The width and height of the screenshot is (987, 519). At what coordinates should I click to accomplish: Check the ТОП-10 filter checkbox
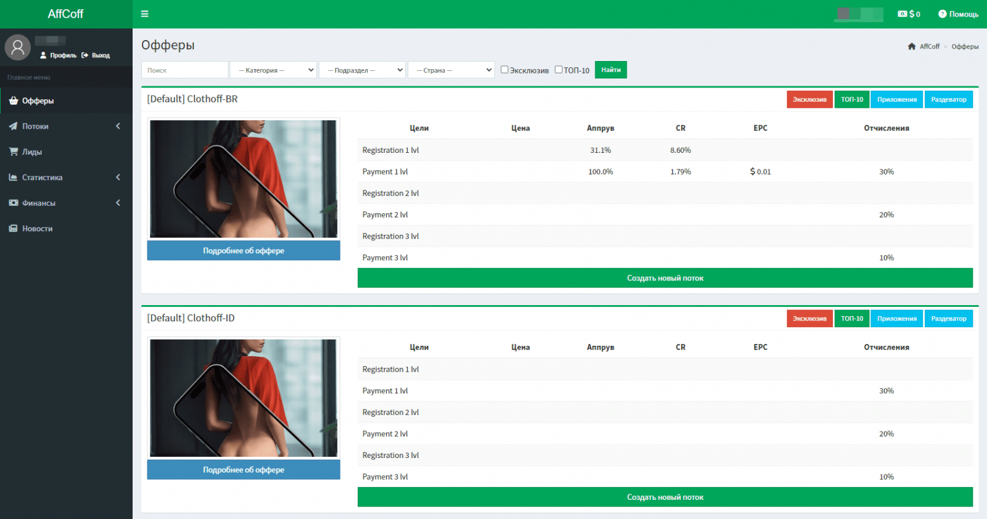(x=558, y=70)
